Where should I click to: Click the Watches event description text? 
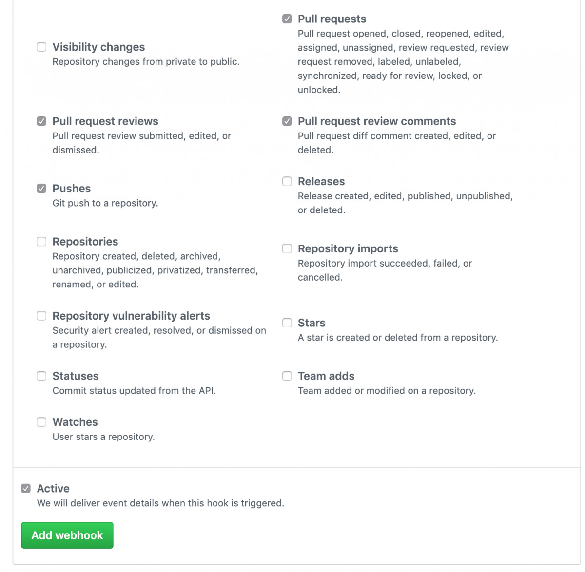point(103,437)
